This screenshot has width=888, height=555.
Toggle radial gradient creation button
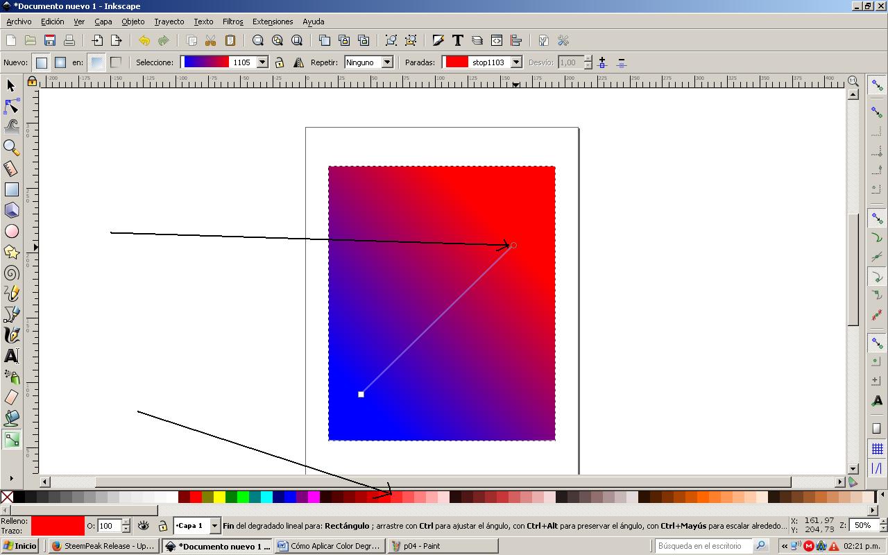[x=60, y=62]
